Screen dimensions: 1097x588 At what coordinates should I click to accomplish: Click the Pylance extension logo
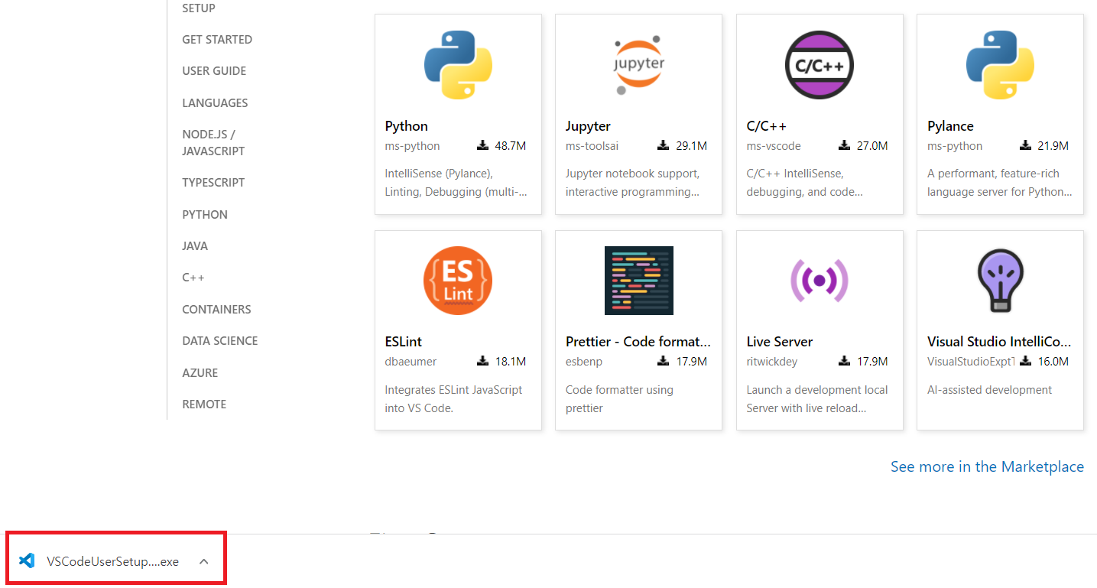1000,65
